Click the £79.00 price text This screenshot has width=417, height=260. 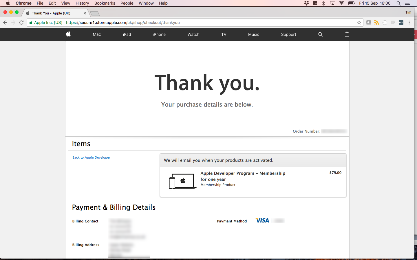coord(335,173)
